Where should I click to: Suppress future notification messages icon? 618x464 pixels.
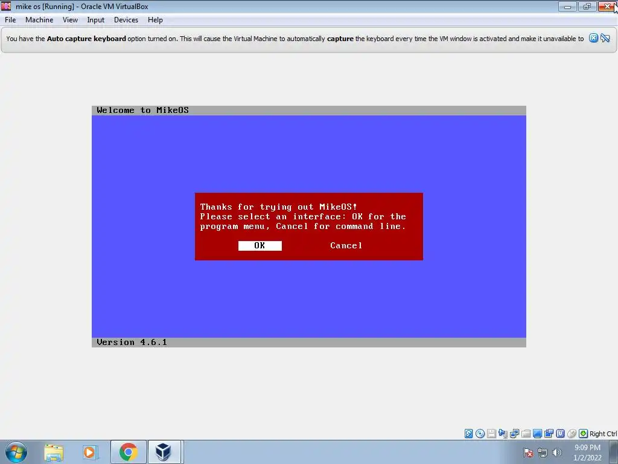[x=605, y=38]
